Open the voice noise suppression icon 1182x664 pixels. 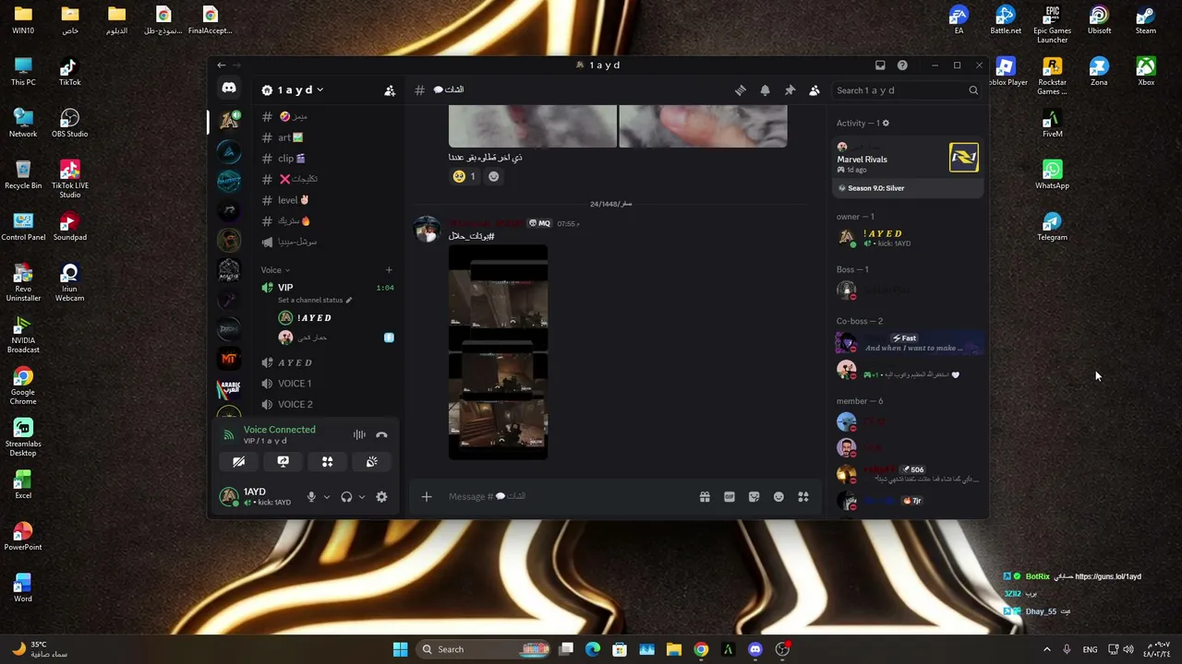[x=359, y=435]
